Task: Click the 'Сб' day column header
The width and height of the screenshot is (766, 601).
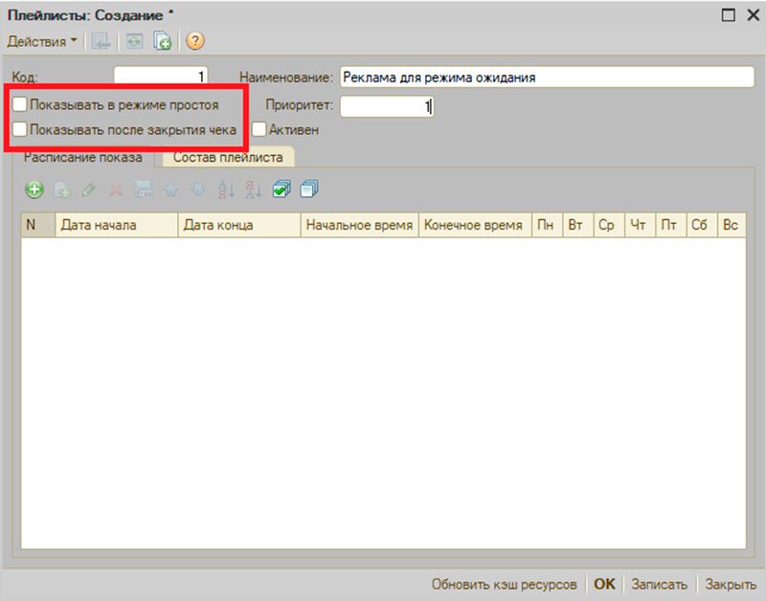Action: point(702,225)
